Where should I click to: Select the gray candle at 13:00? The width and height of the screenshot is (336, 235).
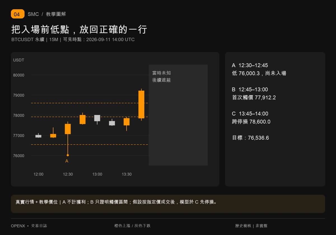[97, 118]
